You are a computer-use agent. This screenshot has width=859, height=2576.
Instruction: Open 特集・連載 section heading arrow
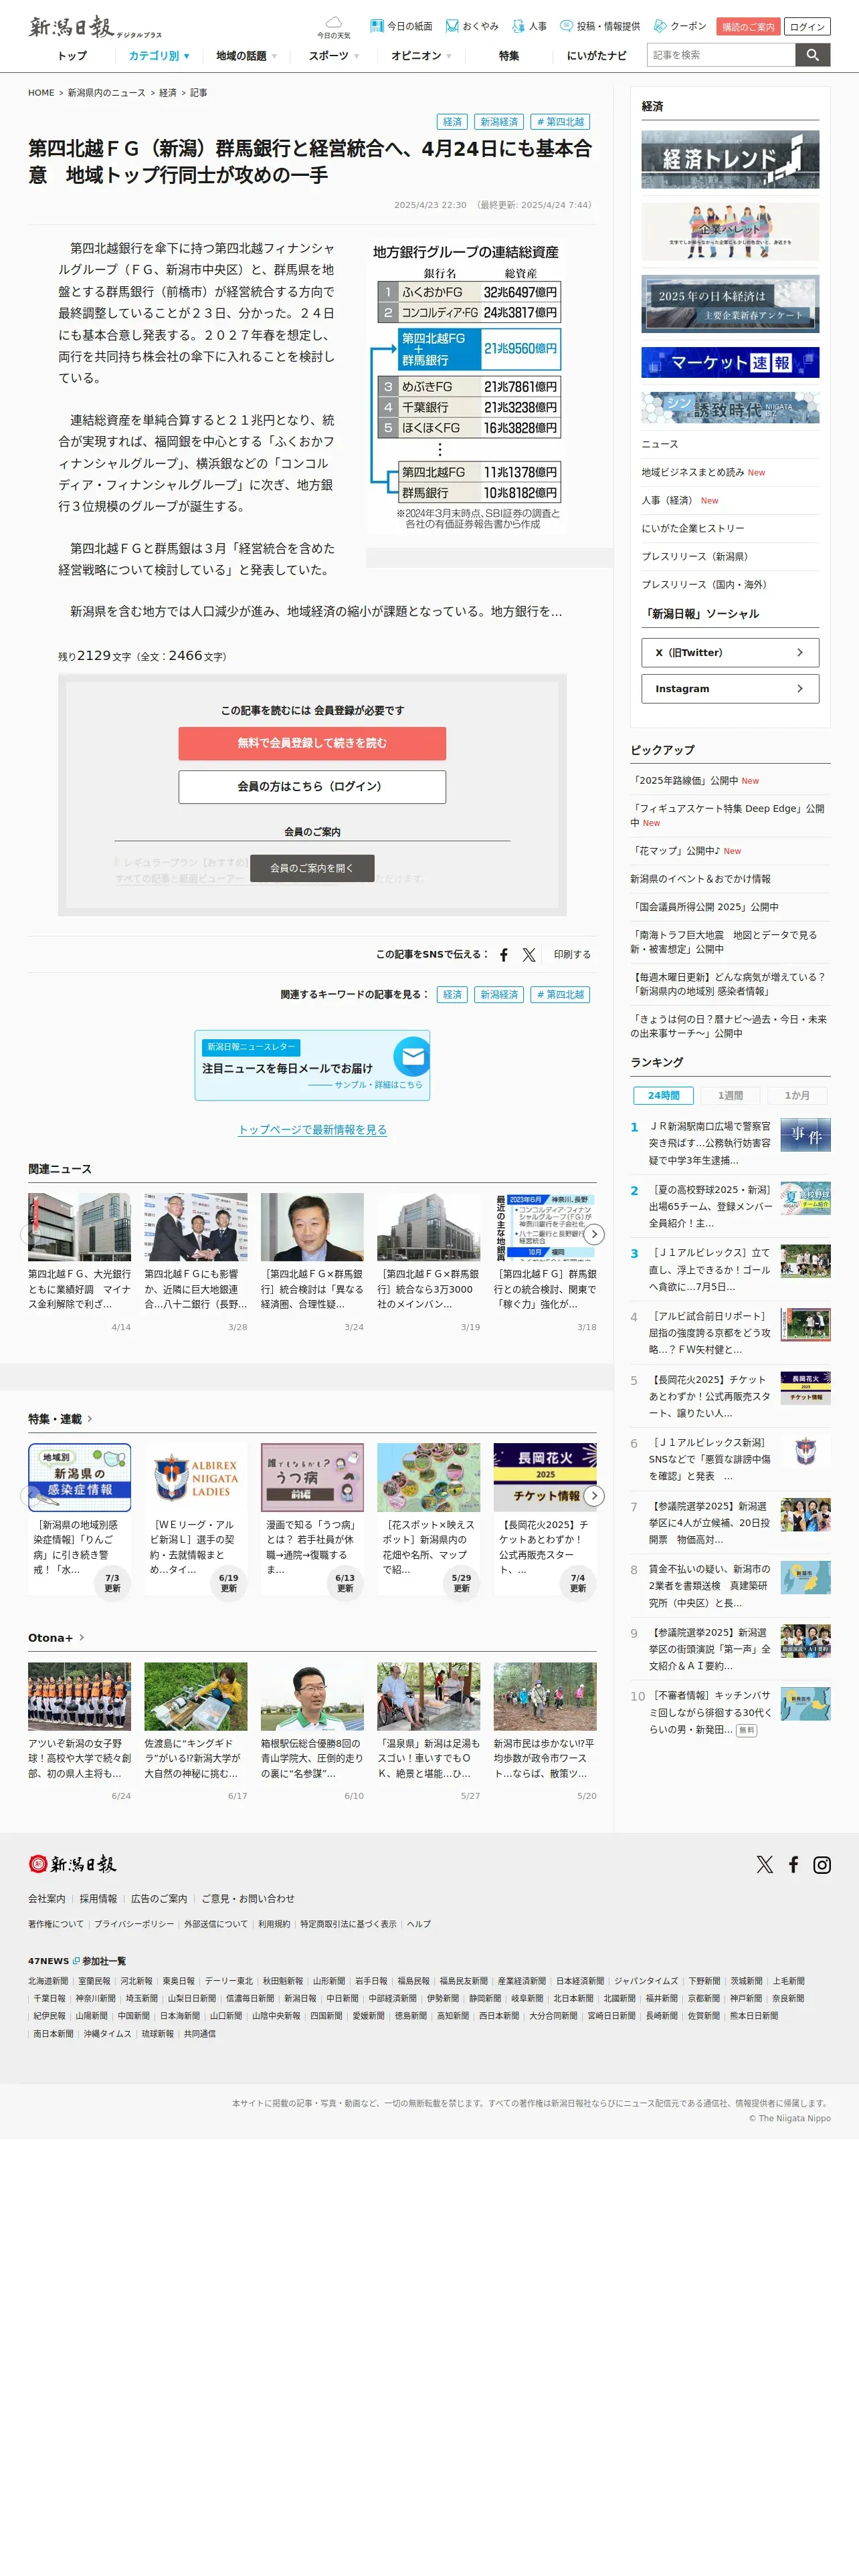coord(89,1418)
